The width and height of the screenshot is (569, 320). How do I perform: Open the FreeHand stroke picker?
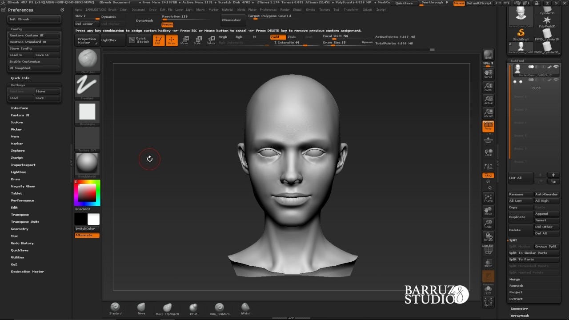[88, 85]
